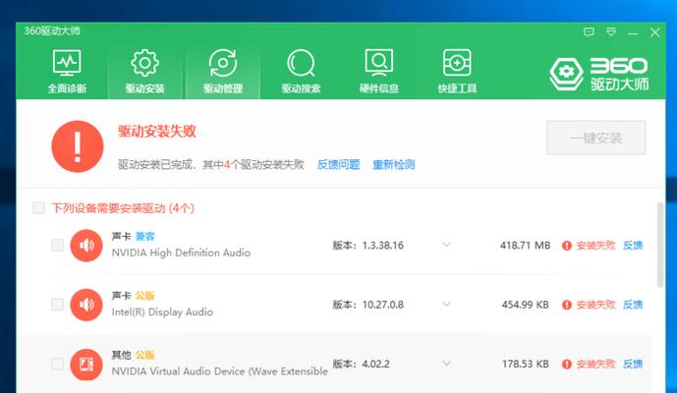Open the feedback chat icon in title bar
The width and height of the screenshot is (677, 393).
[x=589, y=32]
